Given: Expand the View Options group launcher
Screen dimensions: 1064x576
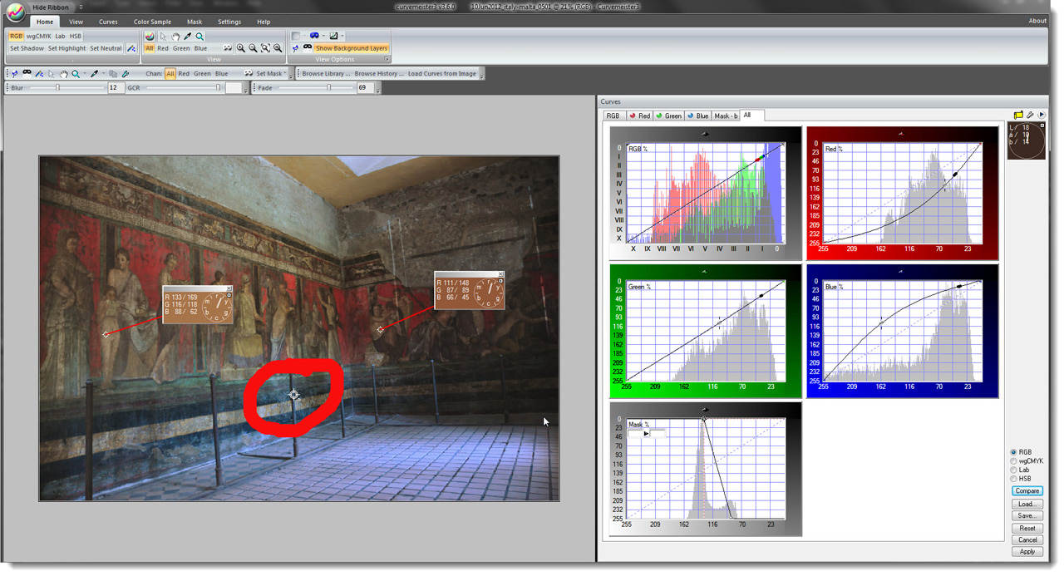Looking at the screenshot, I should pos(387,60).
